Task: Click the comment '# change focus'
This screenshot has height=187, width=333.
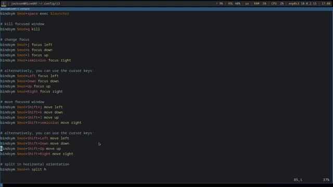Action: click(x=15, y=39)
